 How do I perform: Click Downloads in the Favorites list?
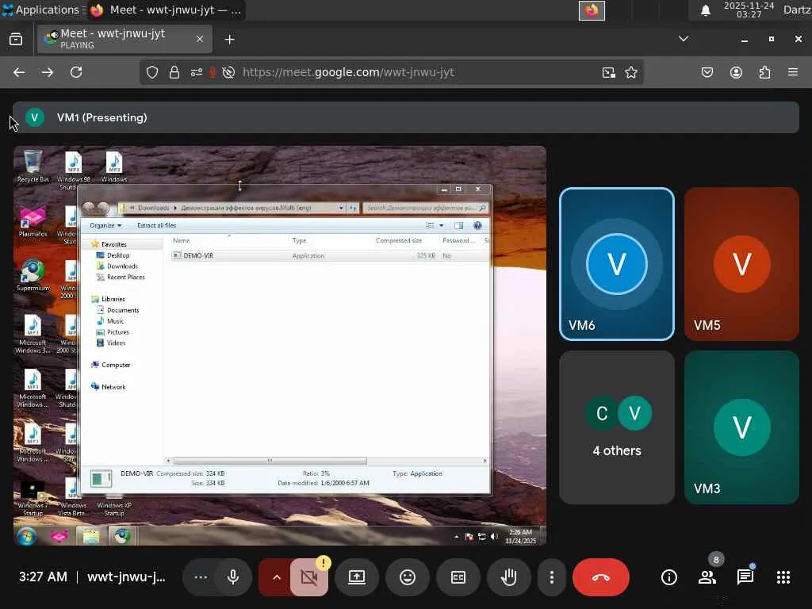122,266
